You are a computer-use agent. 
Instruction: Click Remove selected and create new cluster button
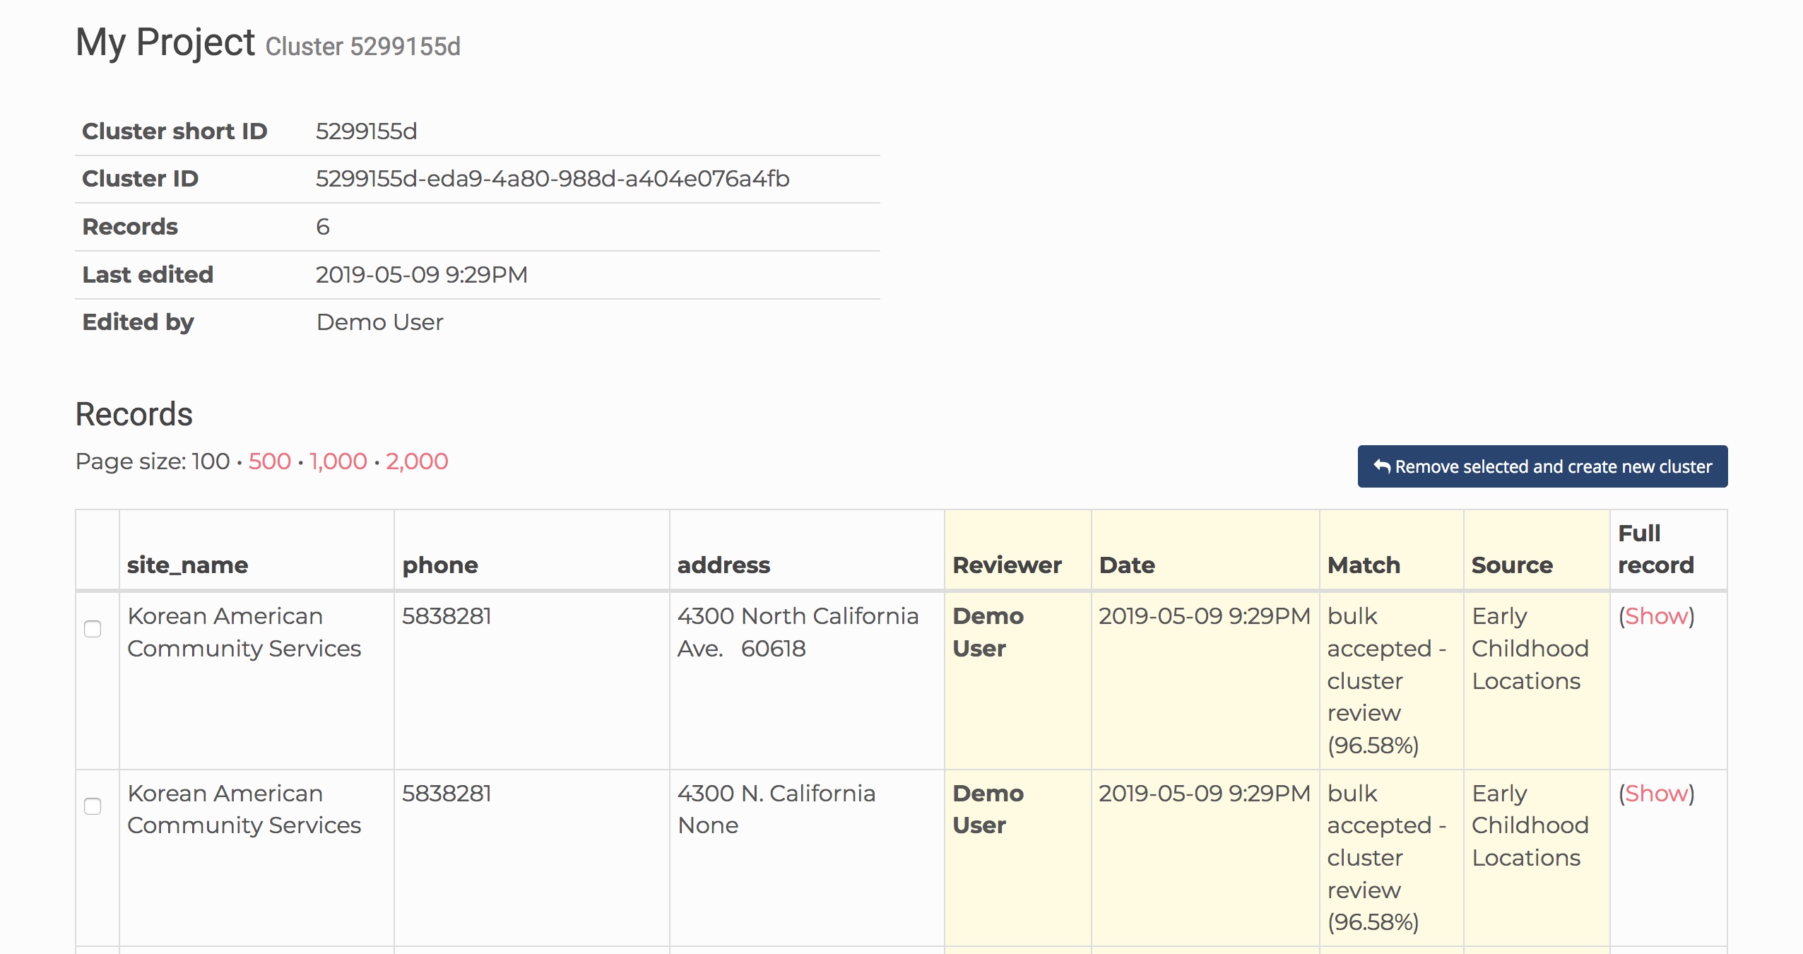(1542, 466)
